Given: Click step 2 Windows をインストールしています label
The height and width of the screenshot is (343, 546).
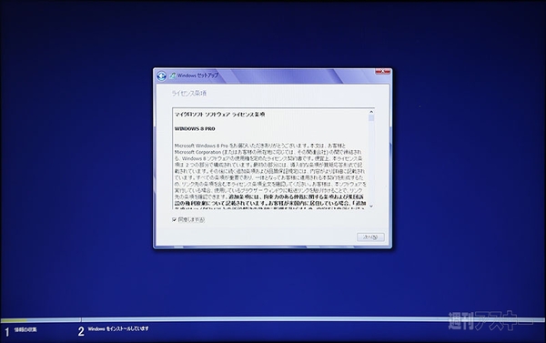Looking at the screenshot, I should (118, 328).
